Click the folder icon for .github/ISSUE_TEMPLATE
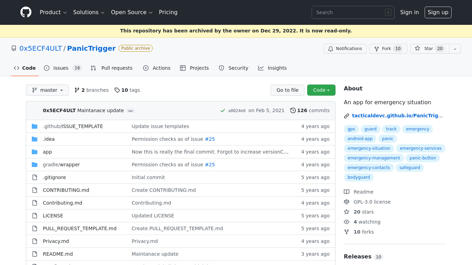Image resolution: width=472 pixels, height=265 pixels. (x=35, y=126)
